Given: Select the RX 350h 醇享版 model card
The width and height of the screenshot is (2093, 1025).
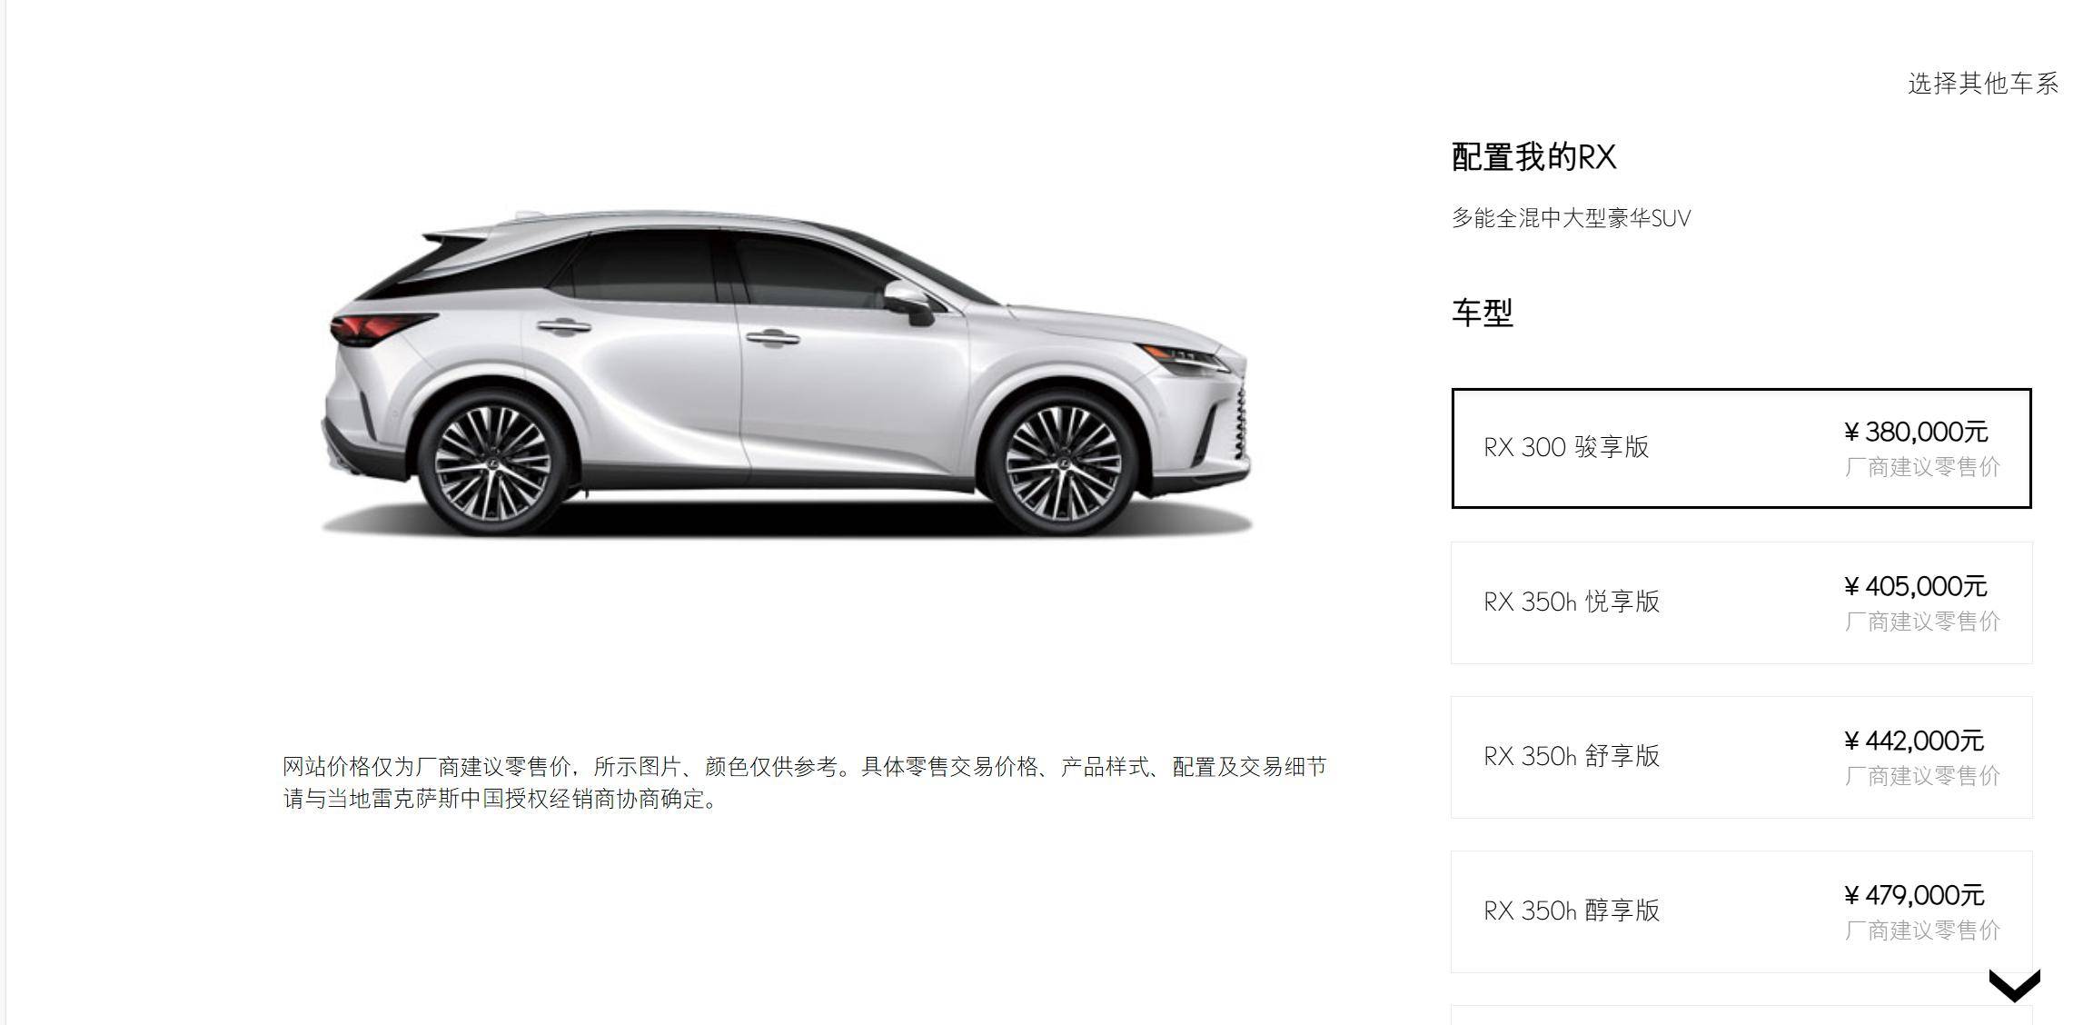Looking at the screenshot, I should tap(1741, 911).
